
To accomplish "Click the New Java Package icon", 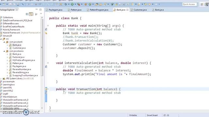I will [86, 4].
